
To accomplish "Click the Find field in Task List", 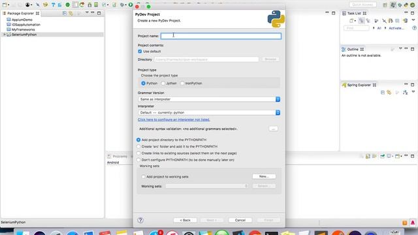I will click(x=356, y=28).
